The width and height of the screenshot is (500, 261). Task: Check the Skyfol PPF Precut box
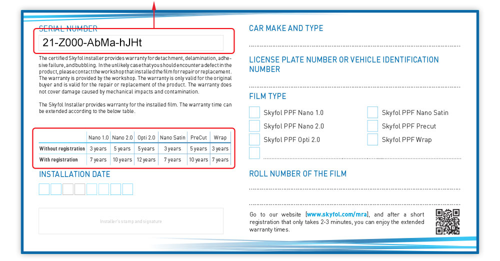coord(372,125)
